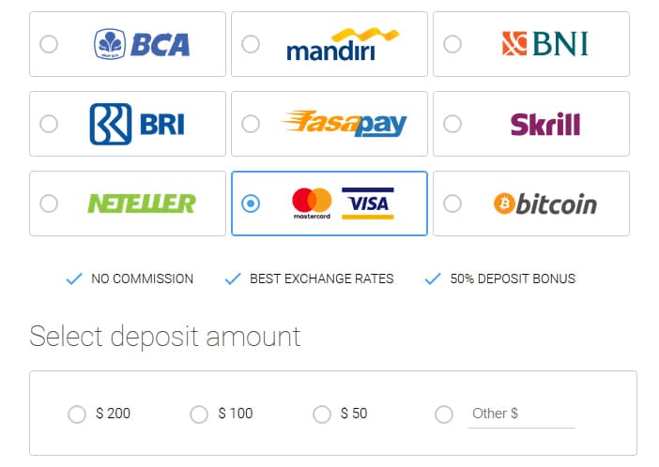
Task: Select the Other amount radio button
Action: click(444, 414)
